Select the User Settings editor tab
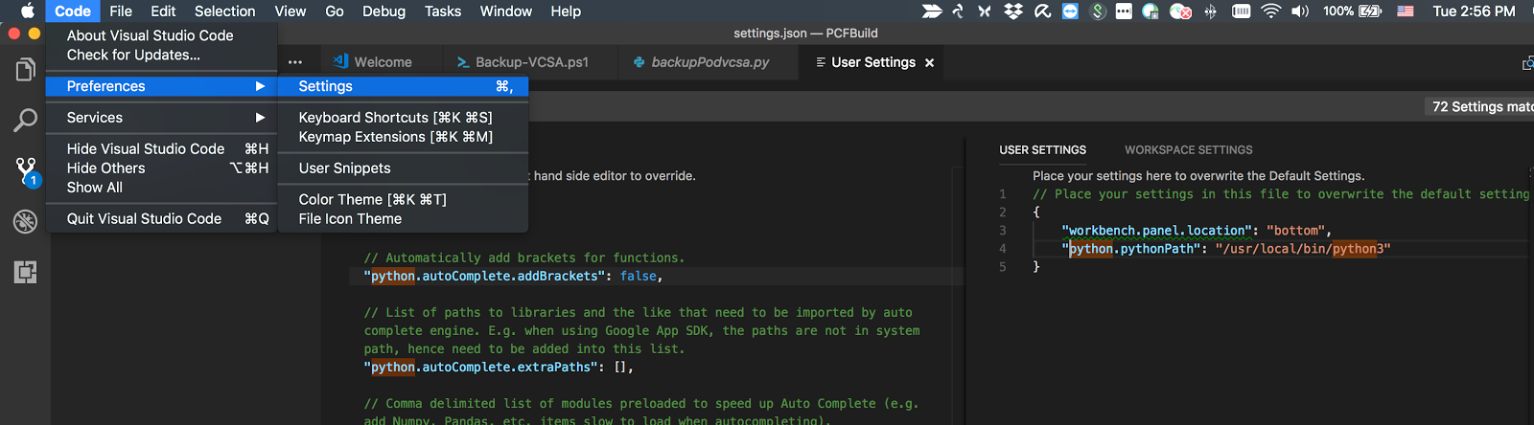The height and width of the screenshot is (425, 1534). point(873,62)
